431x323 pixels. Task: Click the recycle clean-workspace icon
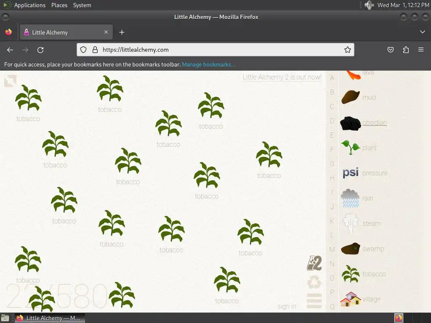314,282
